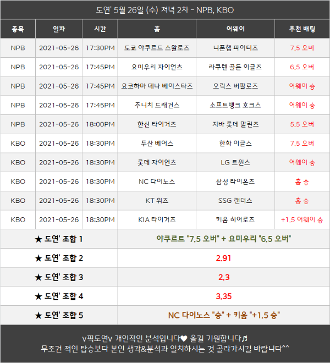This screenshot has height=363, width=330.
Task: Select home team 'NC 다이노스'
Action: click(157, 182)
